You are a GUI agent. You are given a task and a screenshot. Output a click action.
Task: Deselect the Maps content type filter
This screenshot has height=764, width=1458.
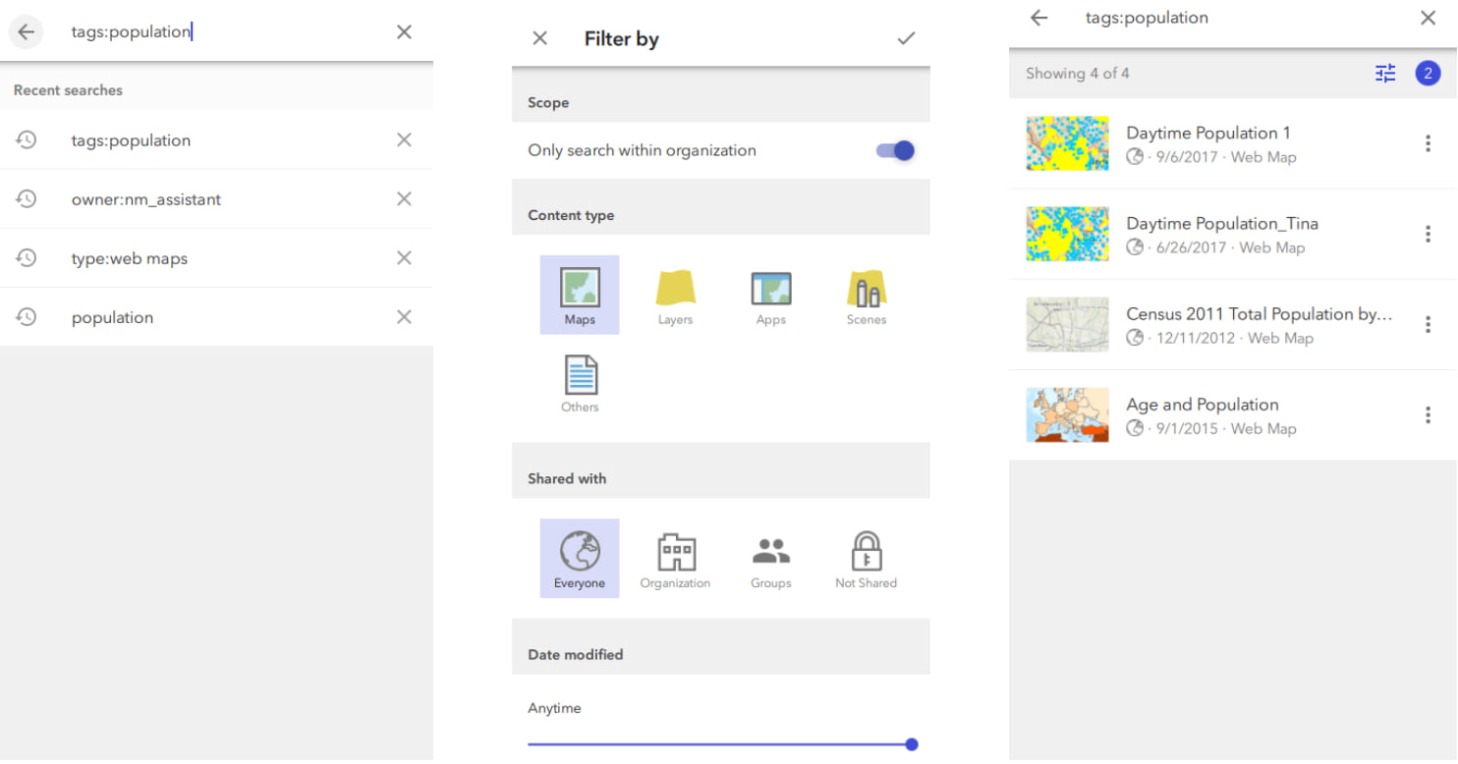pyautogui.click(x=580, y=294)
